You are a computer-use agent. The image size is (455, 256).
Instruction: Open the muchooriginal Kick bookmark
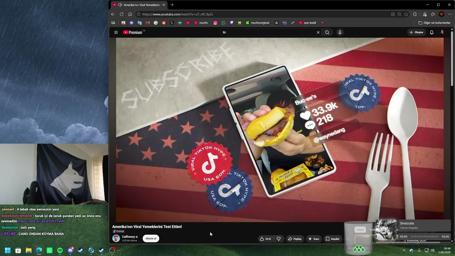point(257,23)
